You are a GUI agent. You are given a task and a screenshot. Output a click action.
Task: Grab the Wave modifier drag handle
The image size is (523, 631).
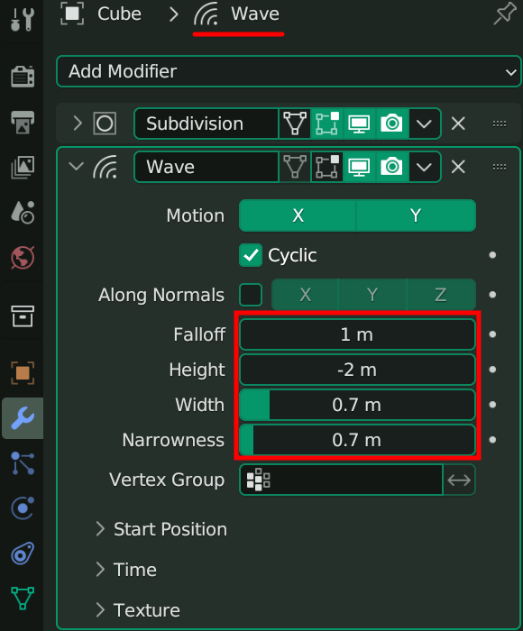500,167
